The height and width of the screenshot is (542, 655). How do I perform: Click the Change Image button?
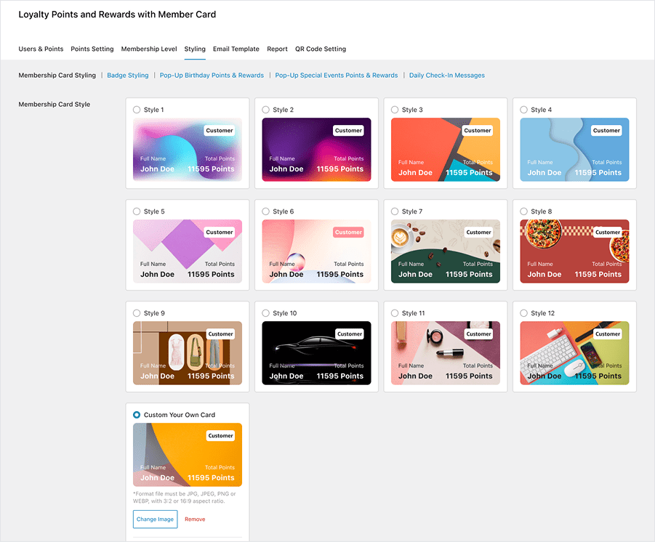tap(155, 519)
